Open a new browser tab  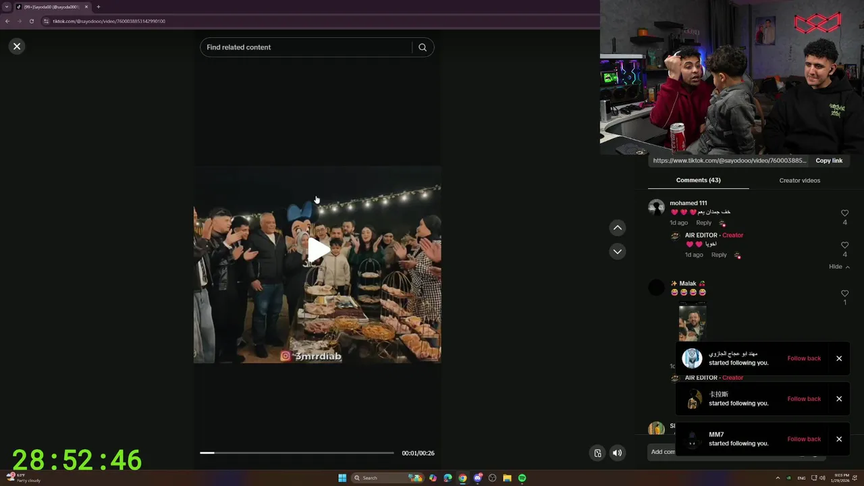(98, 7)
